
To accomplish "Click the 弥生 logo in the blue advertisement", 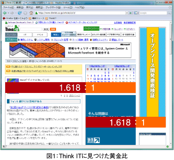I will [93, 140].
